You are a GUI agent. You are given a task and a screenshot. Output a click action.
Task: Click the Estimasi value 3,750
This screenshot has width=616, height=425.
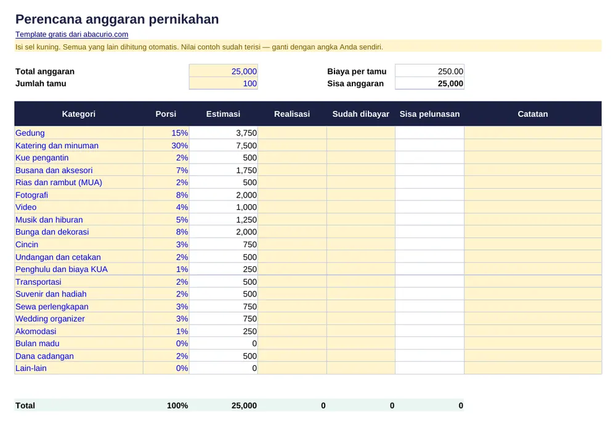[x=223, y=133]
